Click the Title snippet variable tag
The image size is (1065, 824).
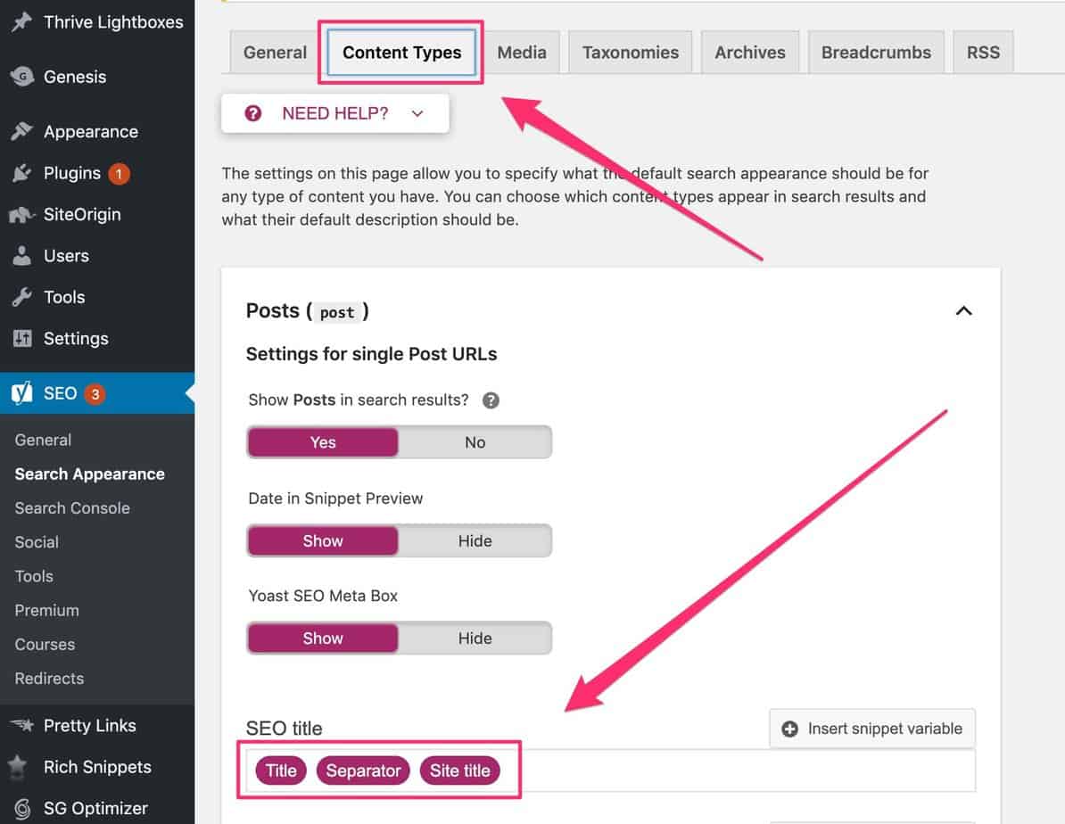pos(280,770)
